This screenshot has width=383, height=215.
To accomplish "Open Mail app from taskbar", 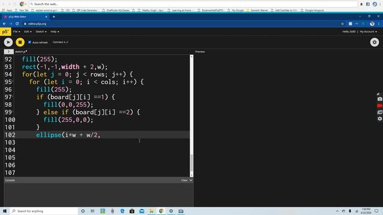I will (142, 211).
